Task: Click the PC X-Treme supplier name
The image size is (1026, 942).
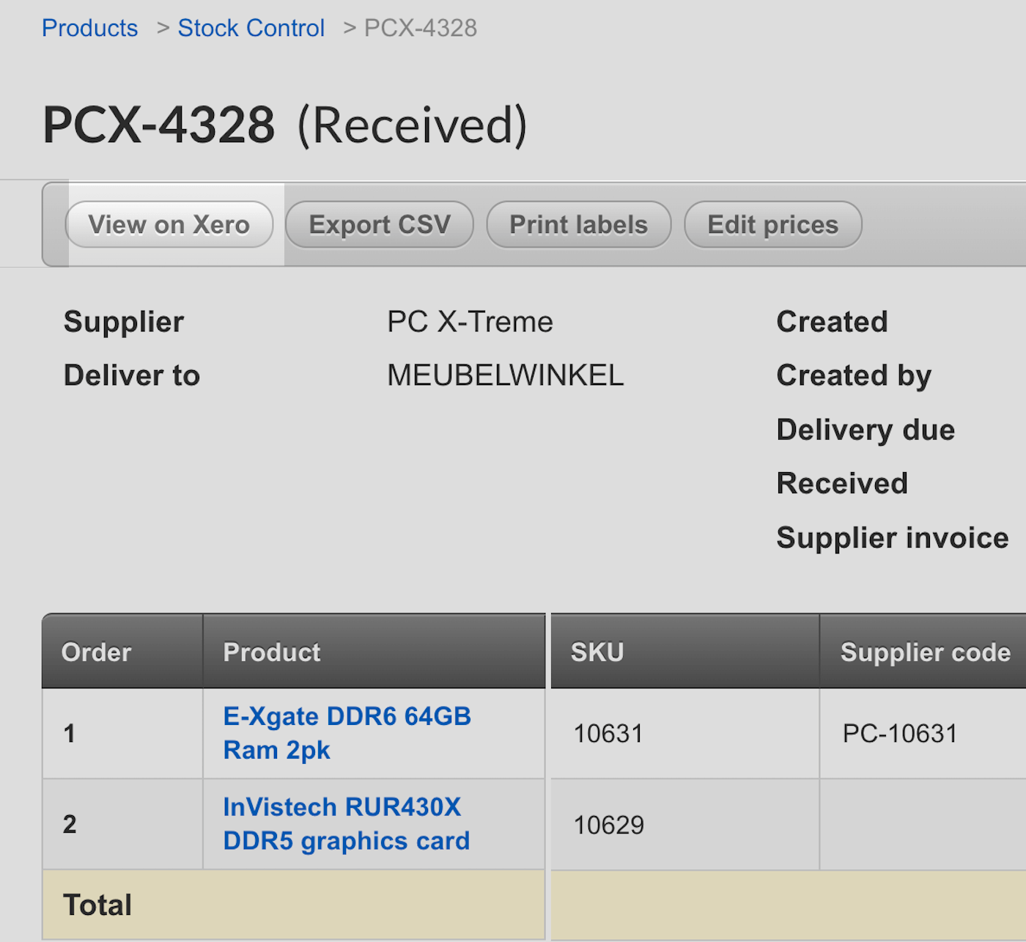Action: pyautogui.click(x=470, y=322)
